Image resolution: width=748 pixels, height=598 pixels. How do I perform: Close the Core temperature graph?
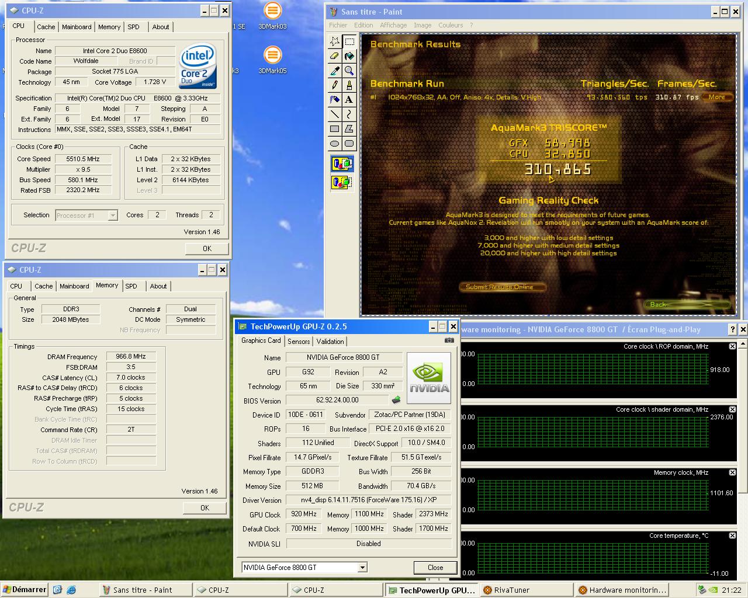(x=732, y=536)
